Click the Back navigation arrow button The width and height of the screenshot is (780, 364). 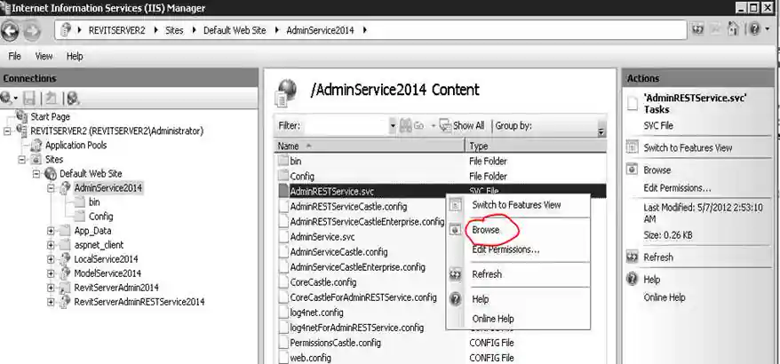12,30
